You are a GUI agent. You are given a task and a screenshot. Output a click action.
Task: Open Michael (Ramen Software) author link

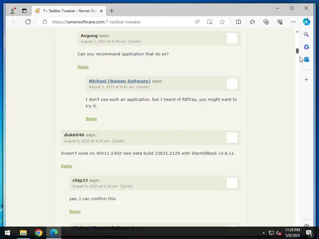120,81
